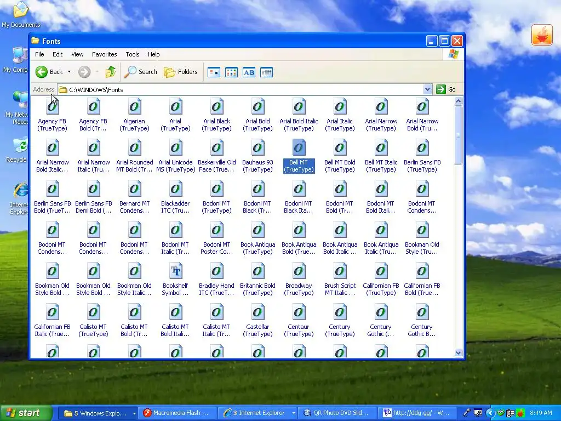Expand the Internet Explorer taskbar group arrow
The image size is (561, 421).
(294, 413)
